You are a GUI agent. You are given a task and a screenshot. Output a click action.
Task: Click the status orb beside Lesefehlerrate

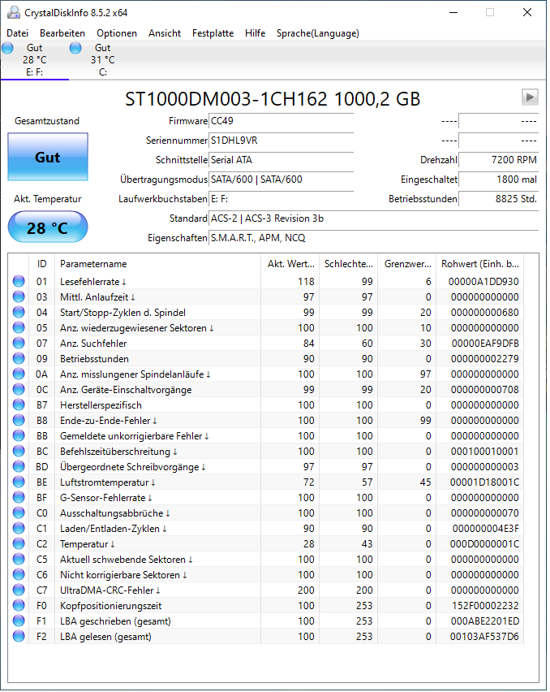19,283
